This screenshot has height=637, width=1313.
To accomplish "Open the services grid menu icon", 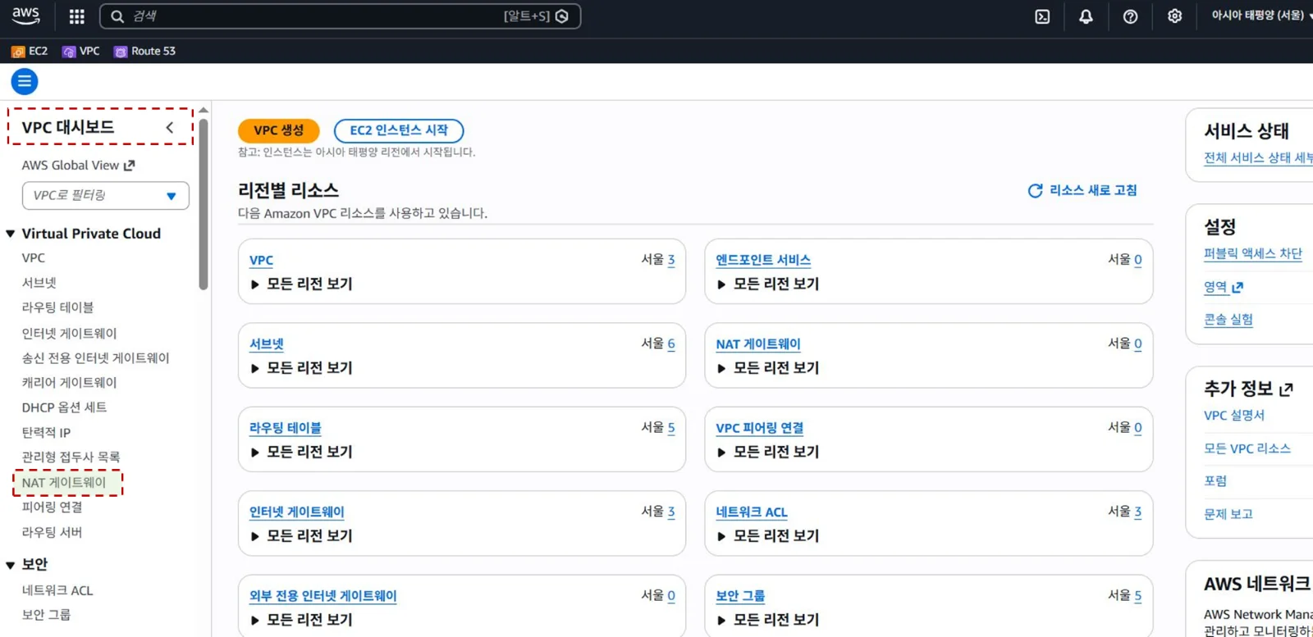I will point(76,16).
